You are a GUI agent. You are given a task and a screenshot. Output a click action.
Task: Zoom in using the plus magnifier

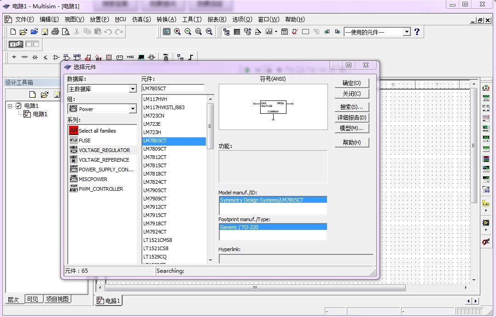[177, 32]
